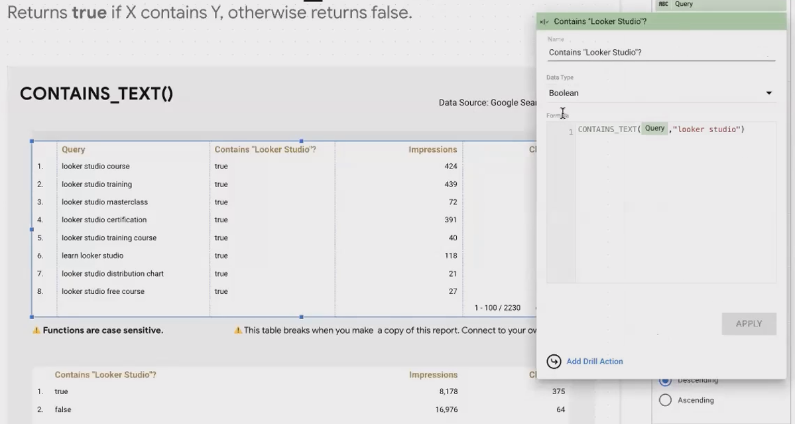The width and height of the screenshot is (795, 424).
Task: Click the impressions value 391
Action: (451, 220)
